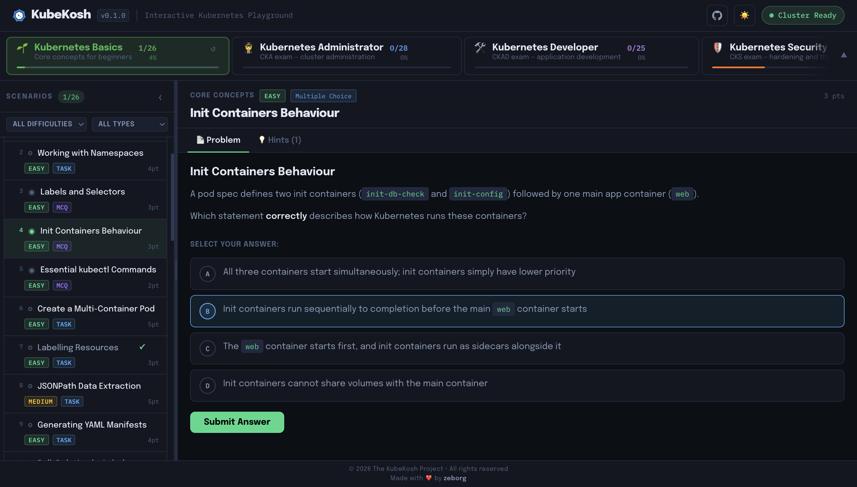Click gear icon beside Create a Multi-Container Pod
This screenshot has width=857, height=487.
[x=30, y=309]
